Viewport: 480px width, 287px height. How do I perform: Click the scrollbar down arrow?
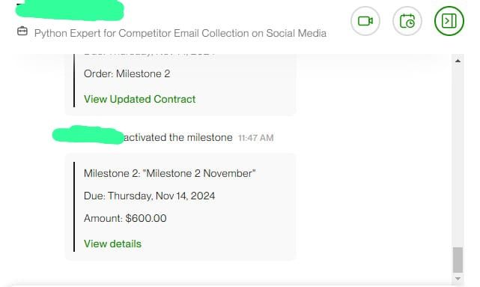click(x=458, y=279)
